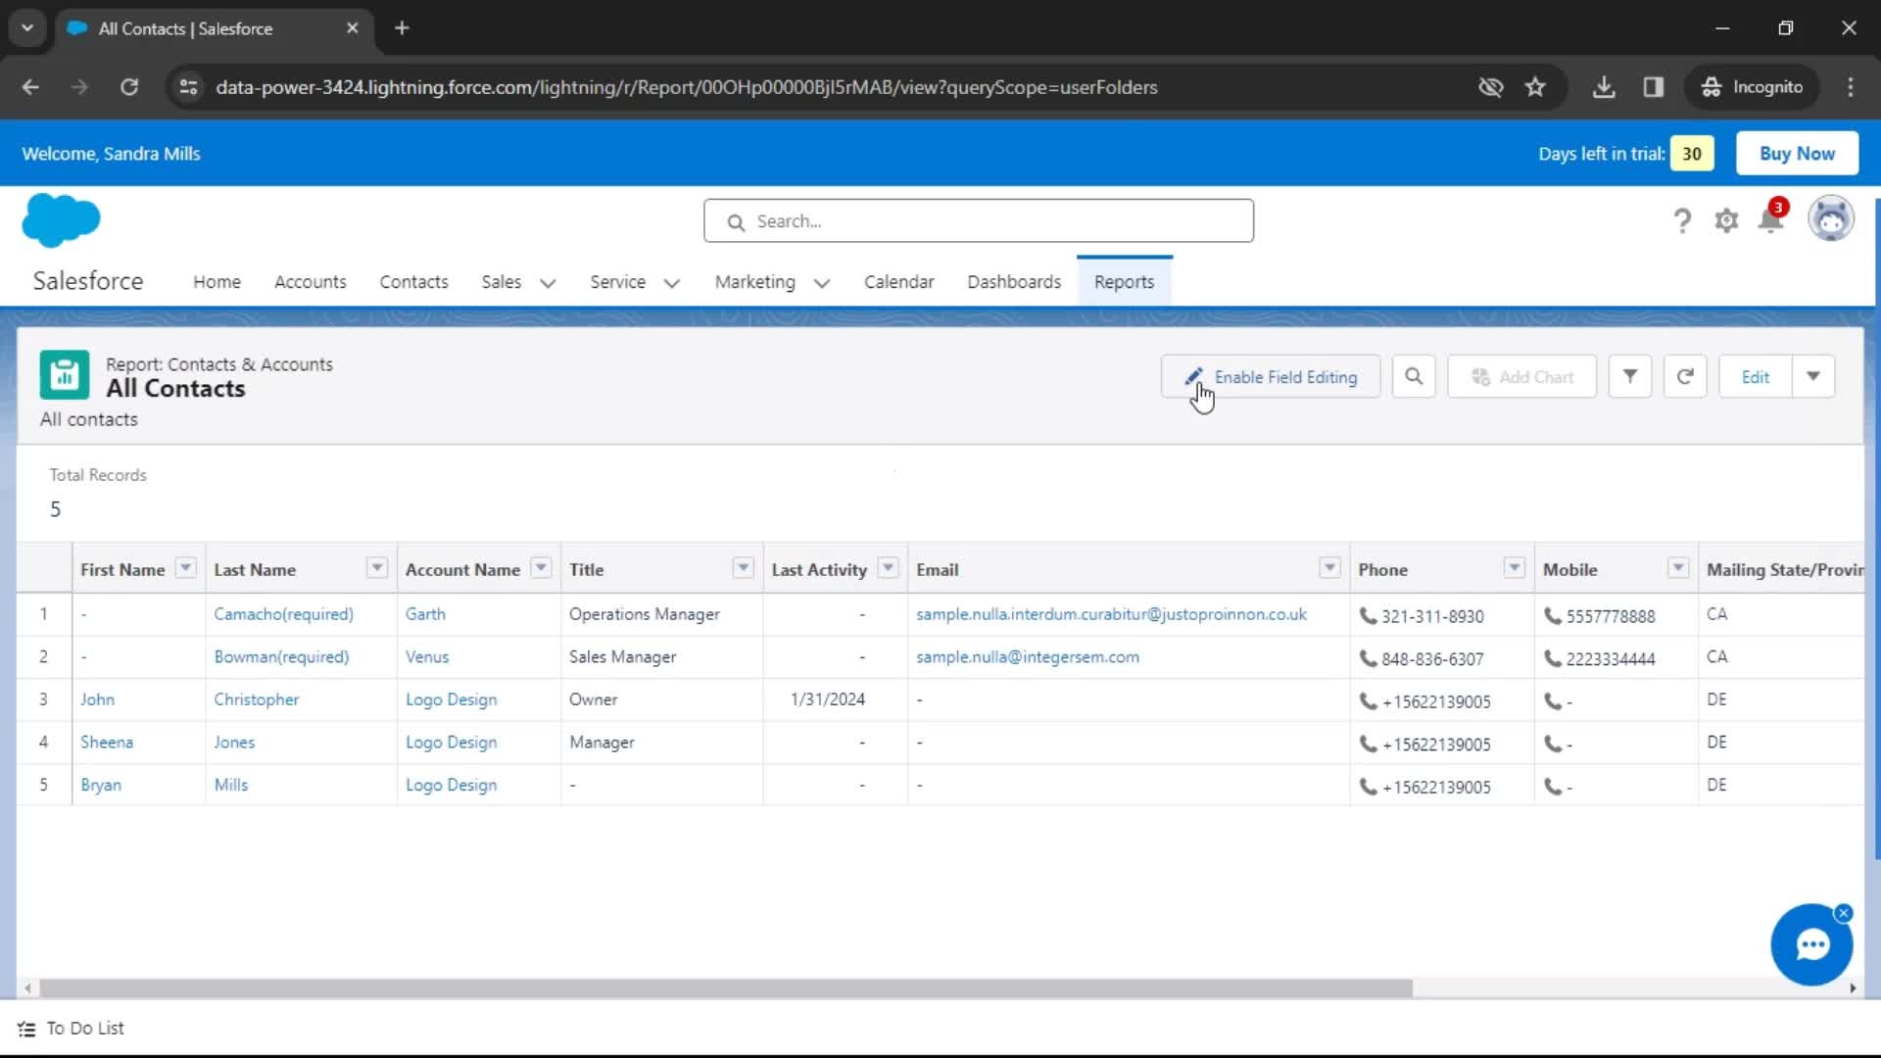Open the Sheena first name link
Viewport: 1881px width, 1058px height.
(107, 743)
